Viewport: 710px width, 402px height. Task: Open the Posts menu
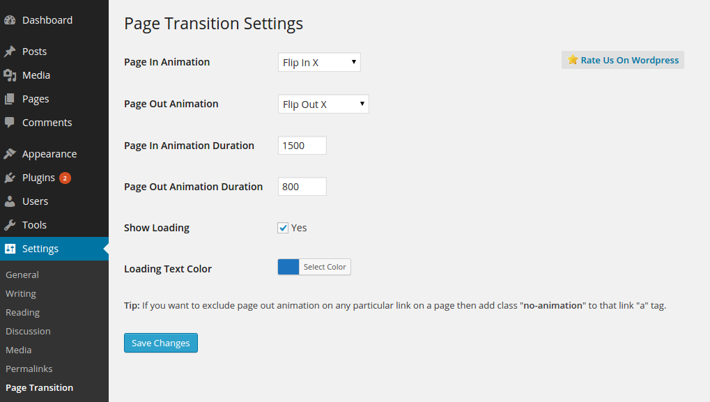pos(54,52)
